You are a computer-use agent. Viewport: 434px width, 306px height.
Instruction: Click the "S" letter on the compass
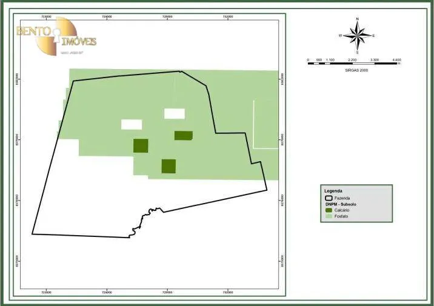[x=358, y=53]
